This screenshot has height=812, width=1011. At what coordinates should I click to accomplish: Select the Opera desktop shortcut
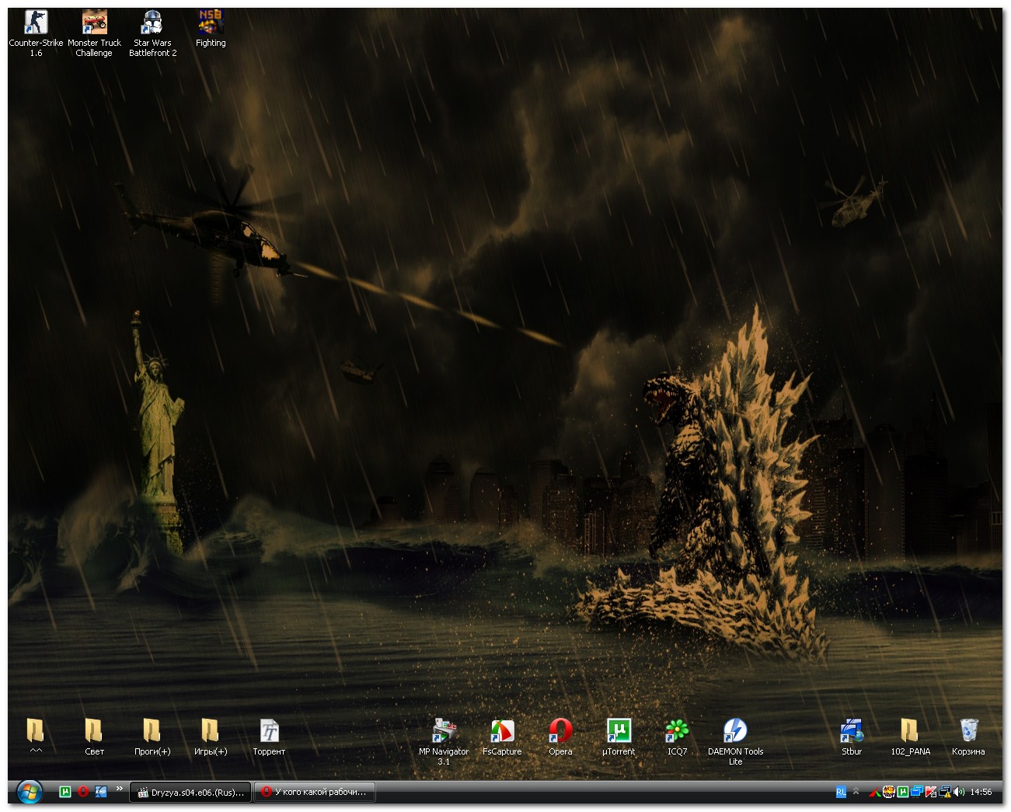(560, 737)
